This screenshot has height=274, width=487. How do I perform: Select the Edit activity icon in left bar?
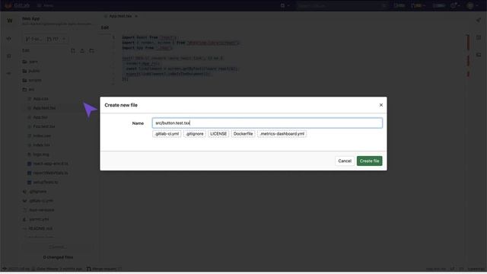[9, 39]
